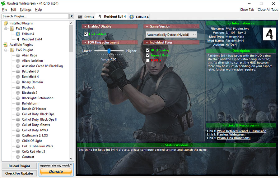Screen dimensions: 280x178
Task: Select CnC 3: Tiberium Wars plugin
Action: click(x=37, y=146)
